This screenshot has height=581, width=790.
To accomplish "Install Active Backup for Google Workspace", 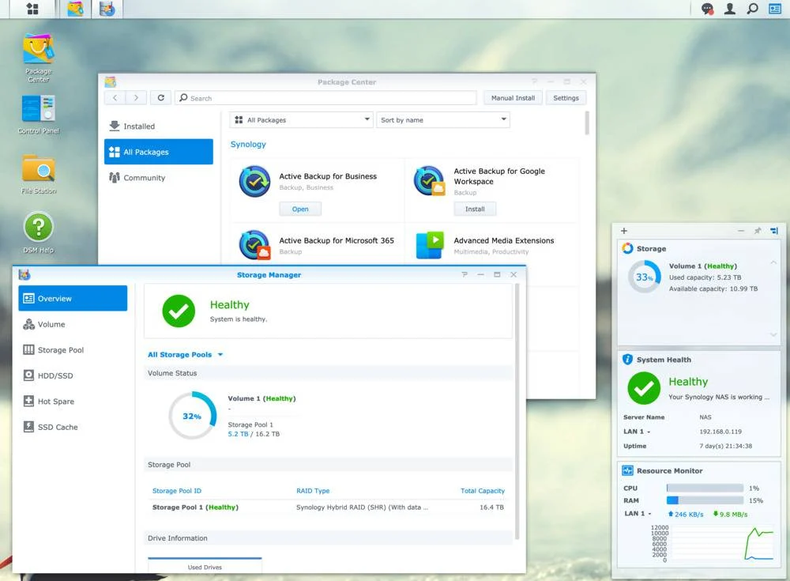I will (x=475, y=209).
